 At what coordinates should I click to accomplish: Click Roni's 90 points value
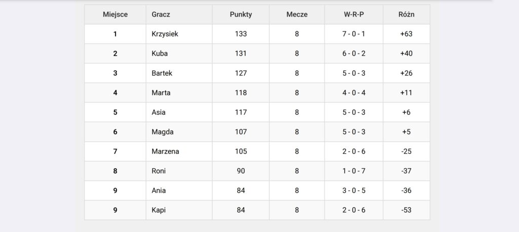click(241, 171)
